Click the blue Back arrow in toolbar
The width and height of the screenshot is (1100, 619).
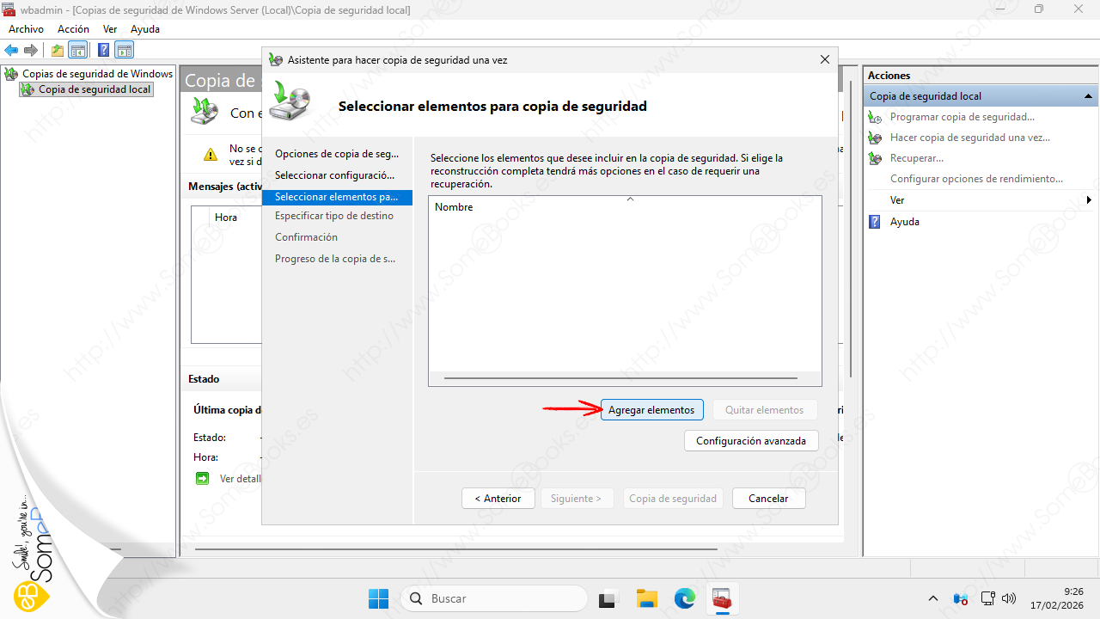click(11, 50)
